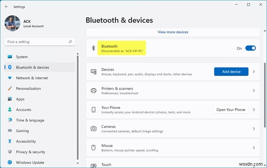The width and height of the screenshot is (267, 168).
Task: Click sidebar scrollbar down arrow
Action: [x=78, y=163]
